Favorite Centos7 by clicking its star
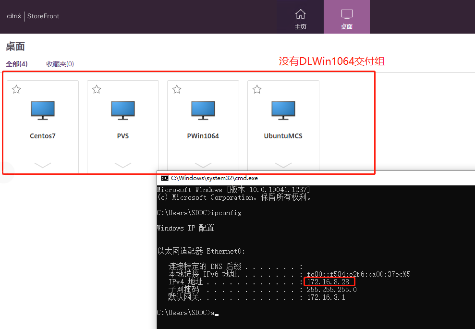This screenshot has height=329, width=475. (16, 89)
